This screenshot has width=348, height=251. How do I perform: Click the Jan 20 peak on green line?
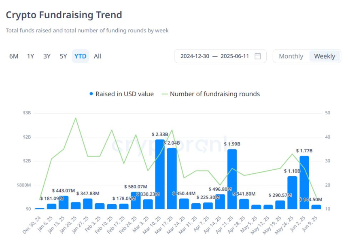[x=75, y=118]
